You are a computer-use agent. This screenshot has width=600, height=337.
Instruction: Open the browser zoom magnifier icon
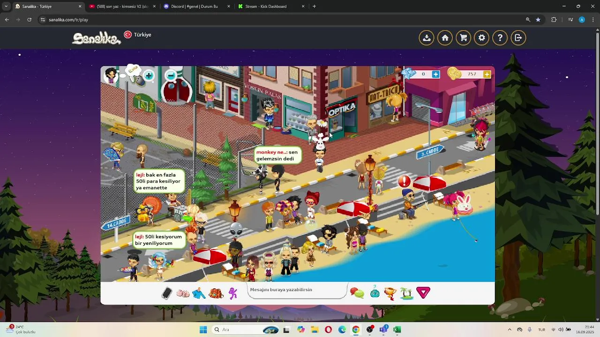click(528, 20)
